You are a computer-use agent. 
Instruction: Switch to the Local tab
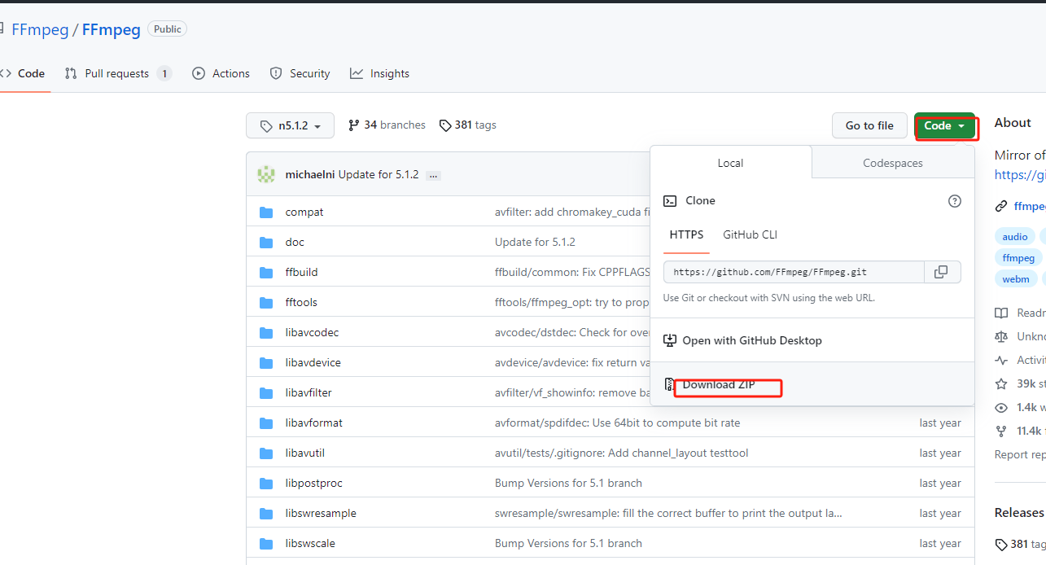[730, 163]
